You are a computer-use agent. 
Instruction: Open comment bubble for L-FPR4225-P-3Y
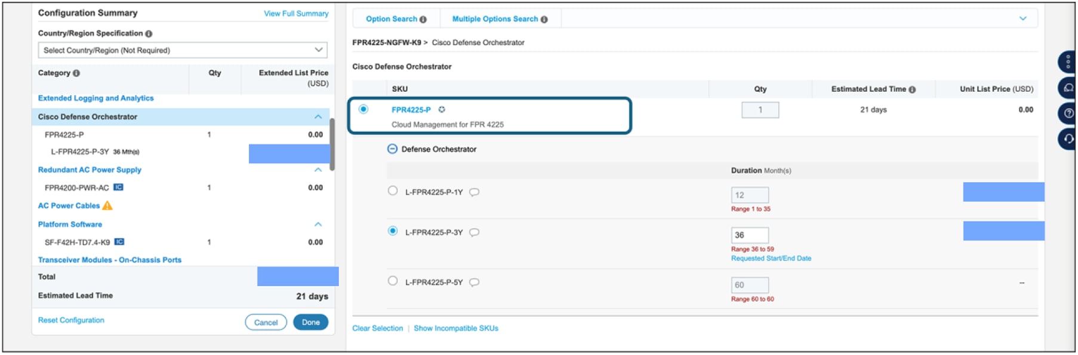(475, 233)
